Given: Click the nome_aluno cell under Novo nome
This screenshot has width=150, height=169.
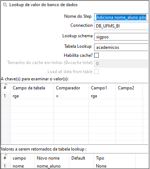Looking at the screenshot, I should [52, 166].
